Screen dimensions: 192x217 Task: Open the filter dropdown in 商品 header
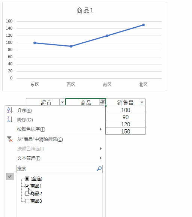point(102,102)
